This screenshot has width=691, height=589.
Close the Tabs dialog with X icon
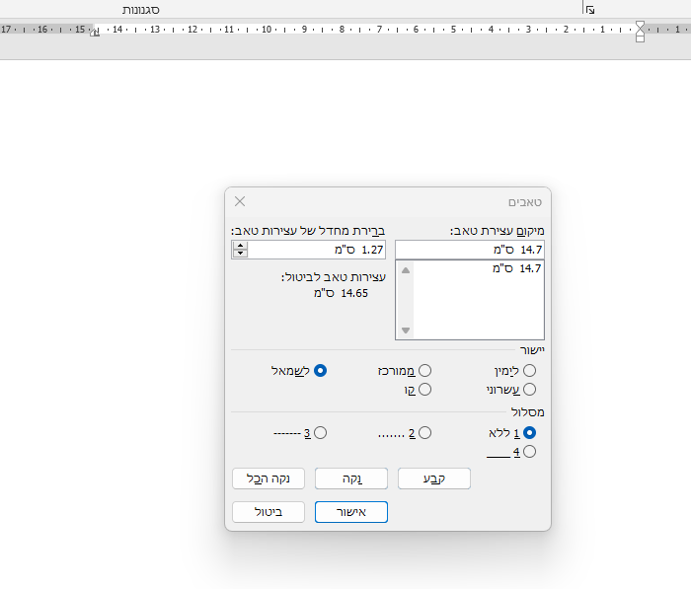240,201
